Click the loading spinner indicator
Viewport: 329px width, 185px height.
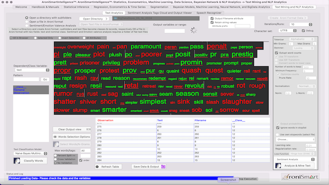click(x=193, y=30)
